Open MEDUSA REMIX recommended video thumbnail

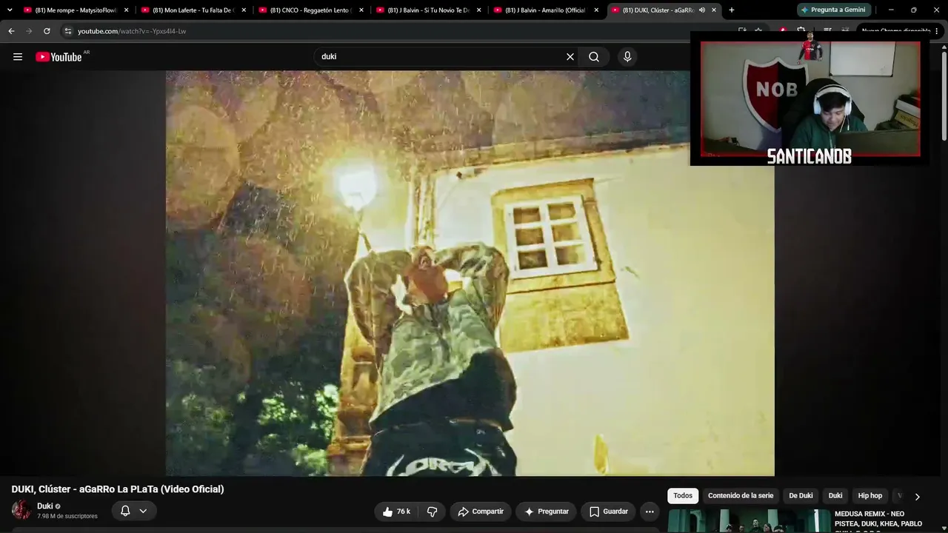749,521
